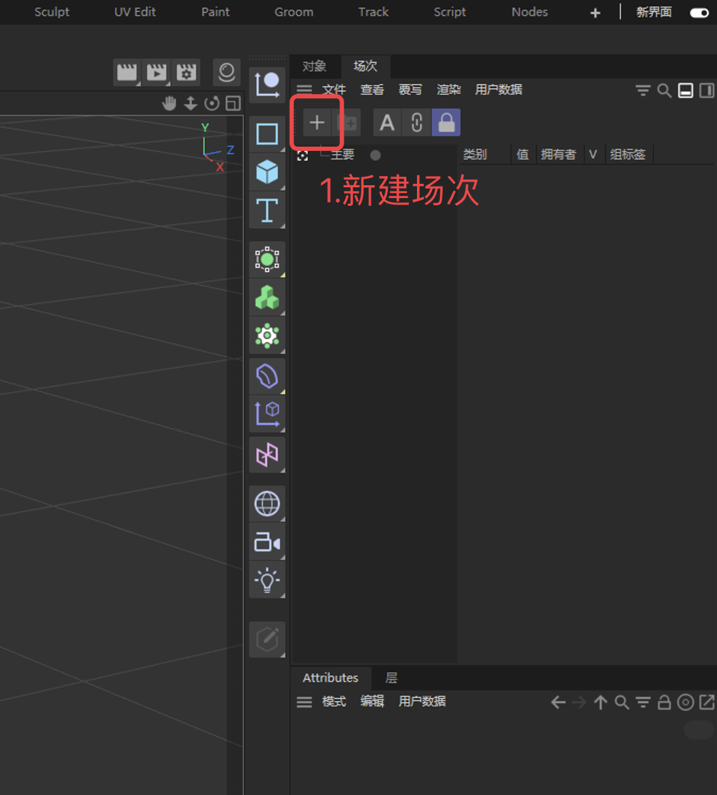Select the Cube primitive tool
Screen dimensions: 717x795
coord(267,172)
